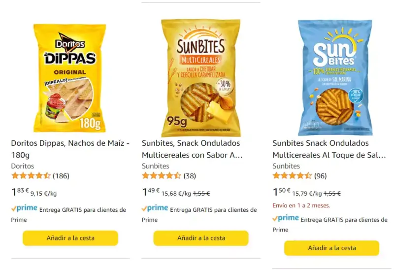This screenshot has height=270, width=394.
Task: View the 96 reviews for Sunbites sal marina
Action: (x=321, y=176)
